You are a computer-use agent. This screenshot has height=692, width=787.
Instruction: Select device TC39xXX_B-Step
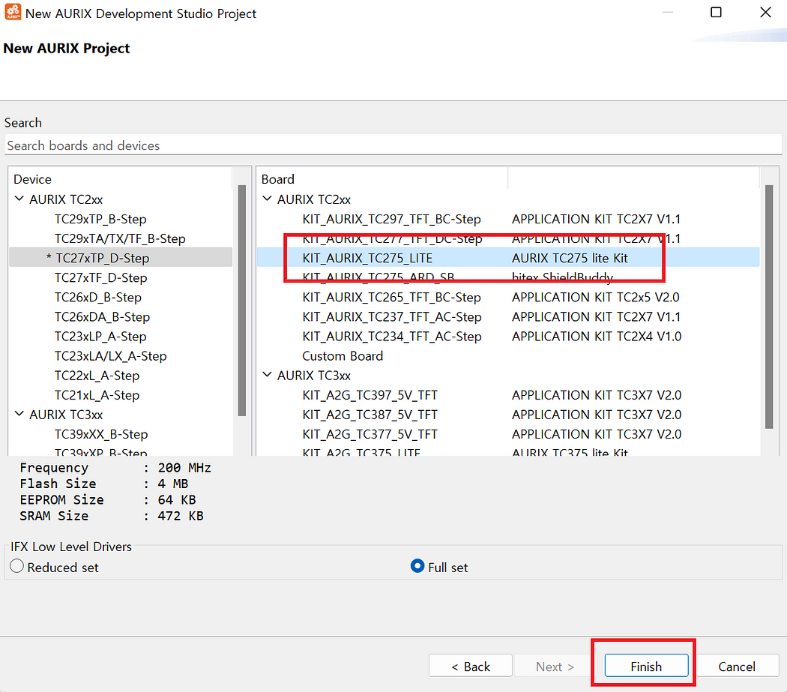coord(101,434)
